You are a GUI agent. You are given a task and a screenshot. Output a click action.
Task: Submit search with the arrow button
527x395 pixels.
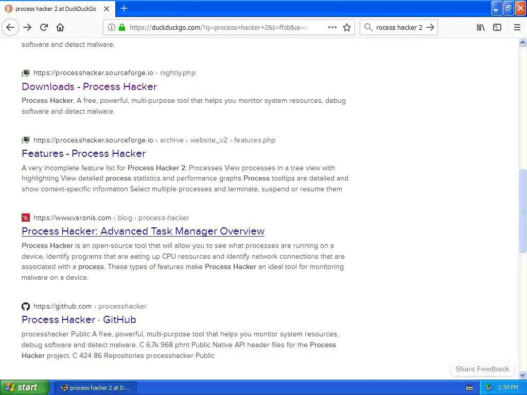point(430,27)
